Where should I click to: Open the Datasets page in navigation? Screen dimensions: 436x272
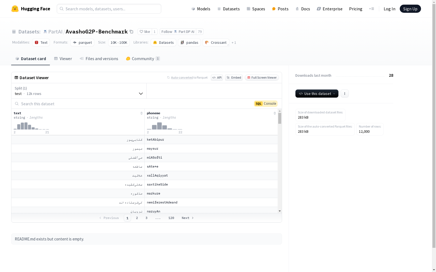point(228,9)
